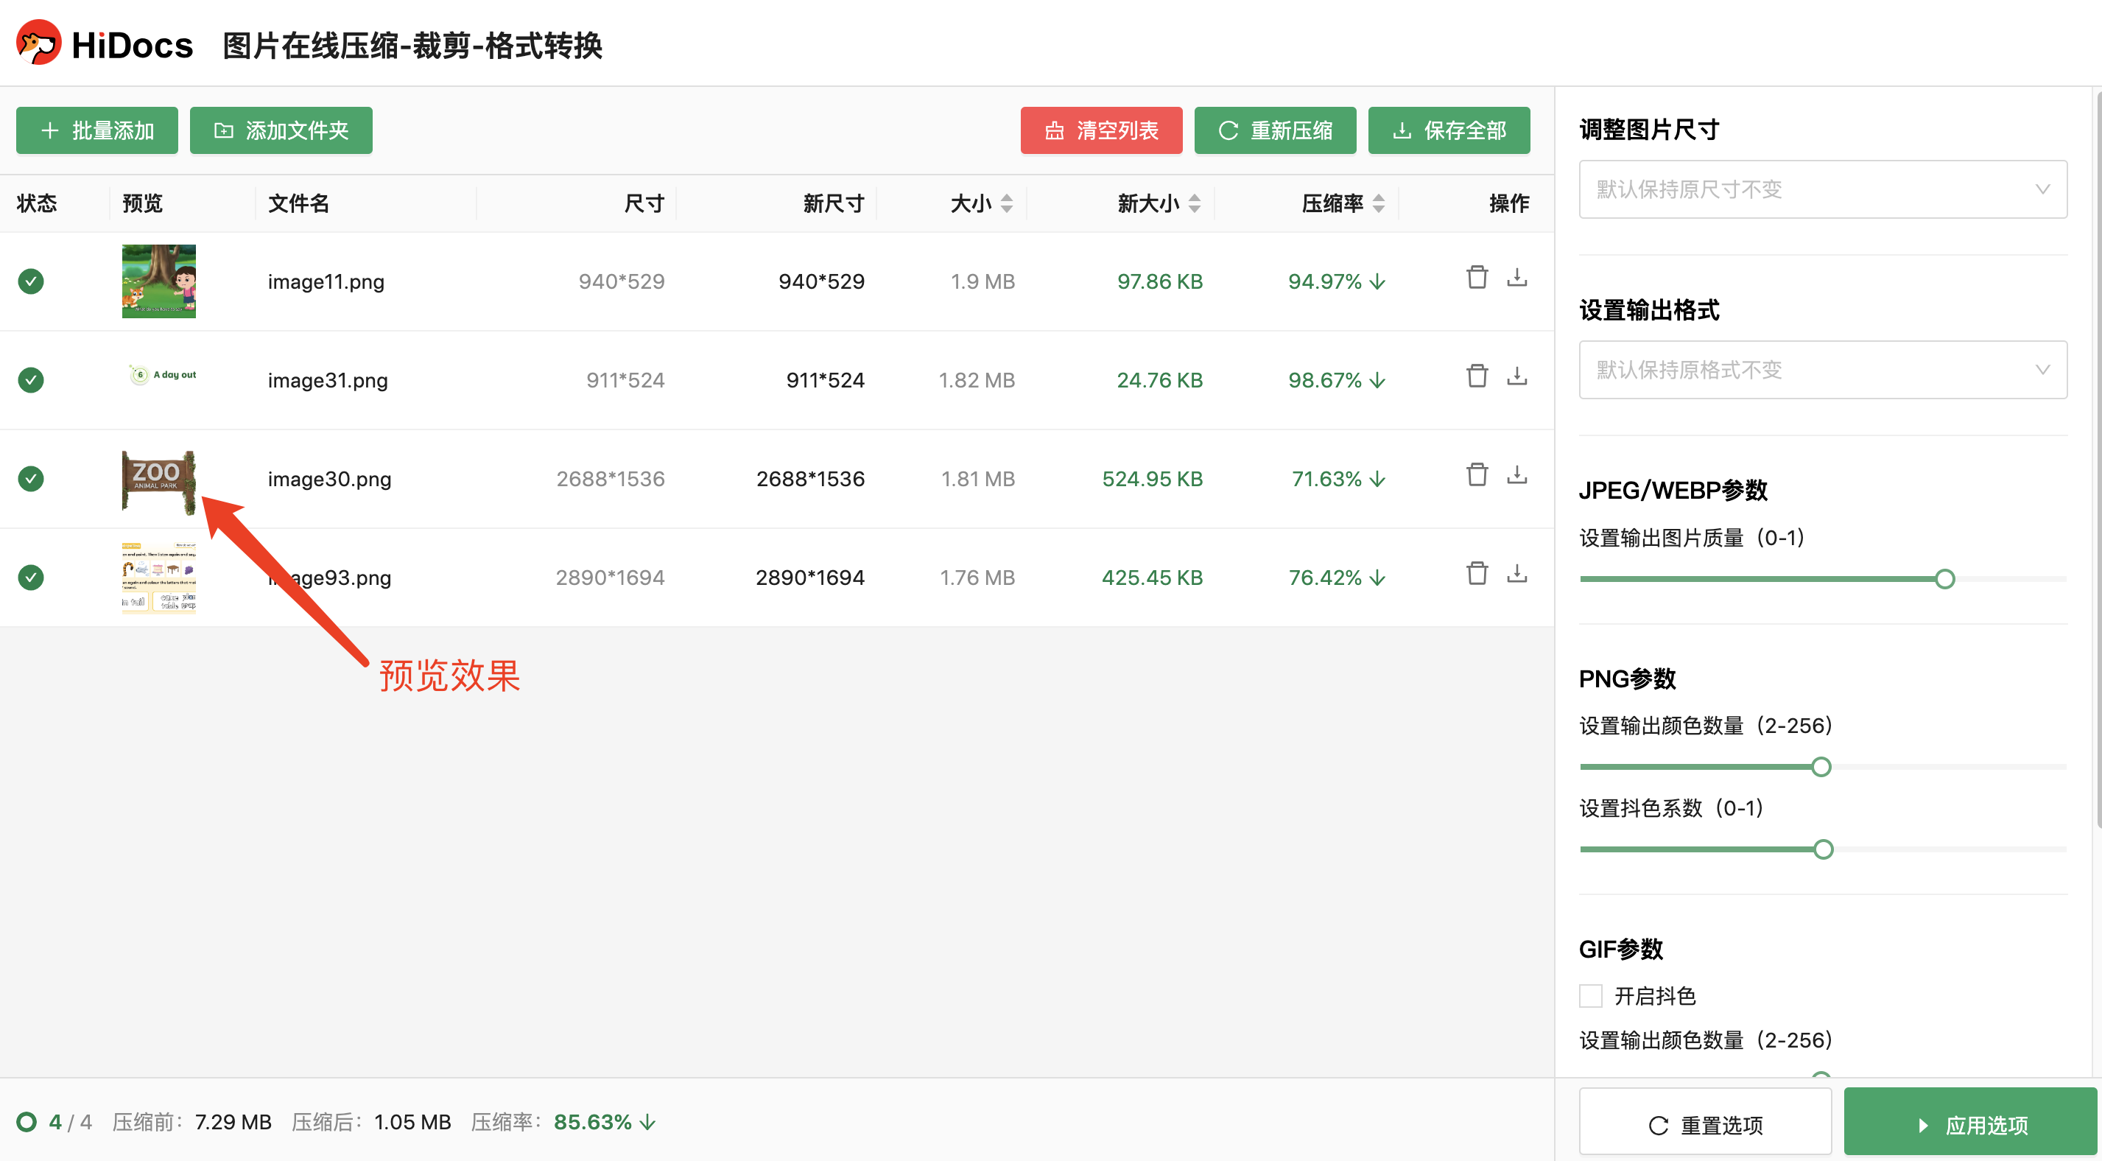
Task: Click the green status checkmark for image30.png
Action: [31, 478]
